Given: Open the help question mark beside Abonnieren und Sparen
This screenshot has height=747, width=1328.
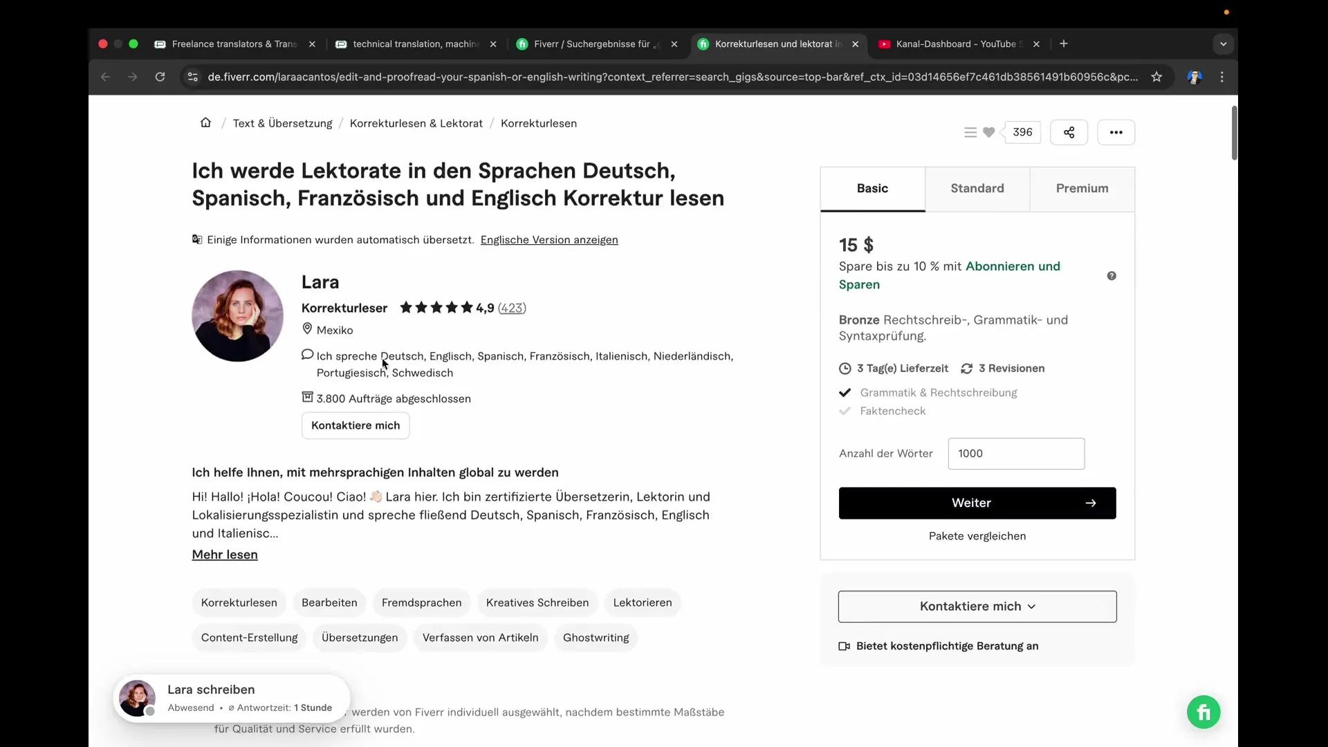Looking at the screenshot, I should [1112, 275].
